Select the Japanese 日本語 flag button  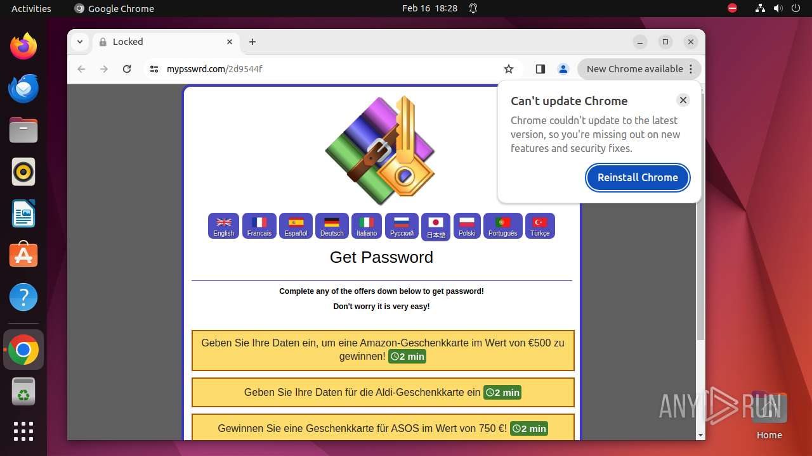(x=436, y=227)
